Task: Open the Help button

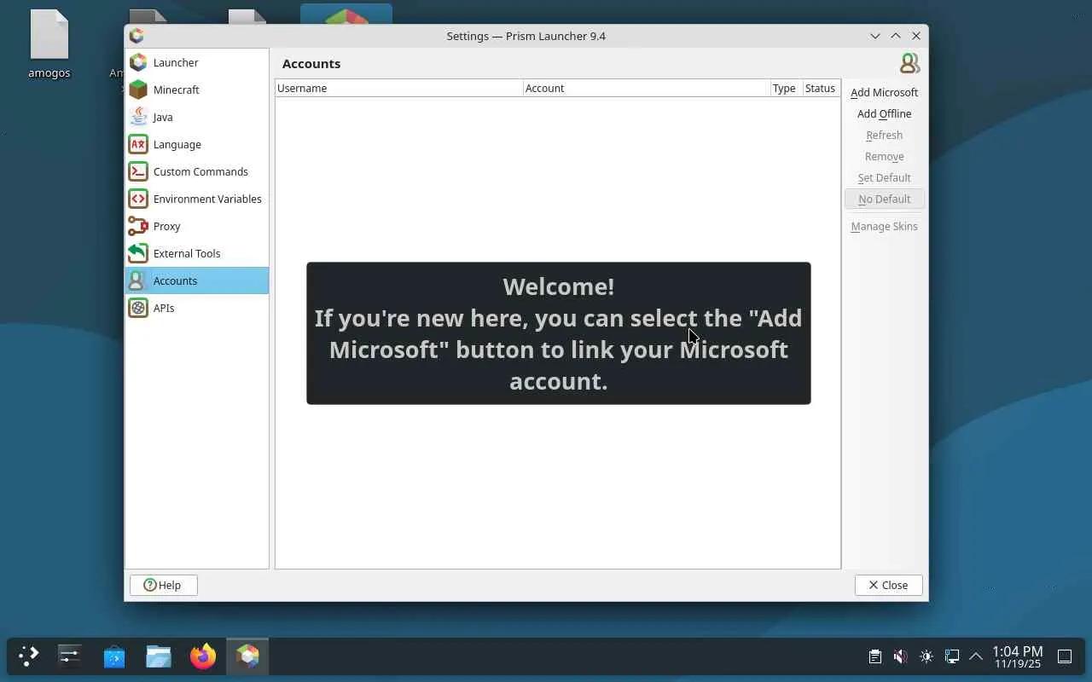Action: 164,585
